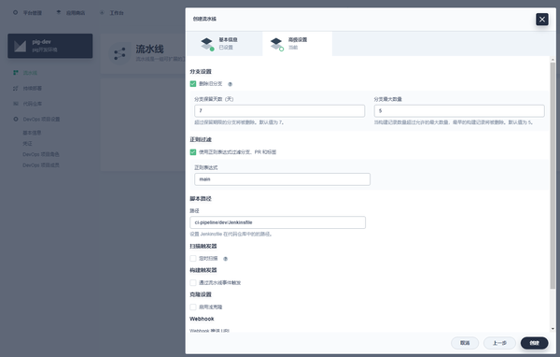Click the dialog's vertical scrollbar
Viewport: 560px width, 357px height.
[x=553, y=176]
